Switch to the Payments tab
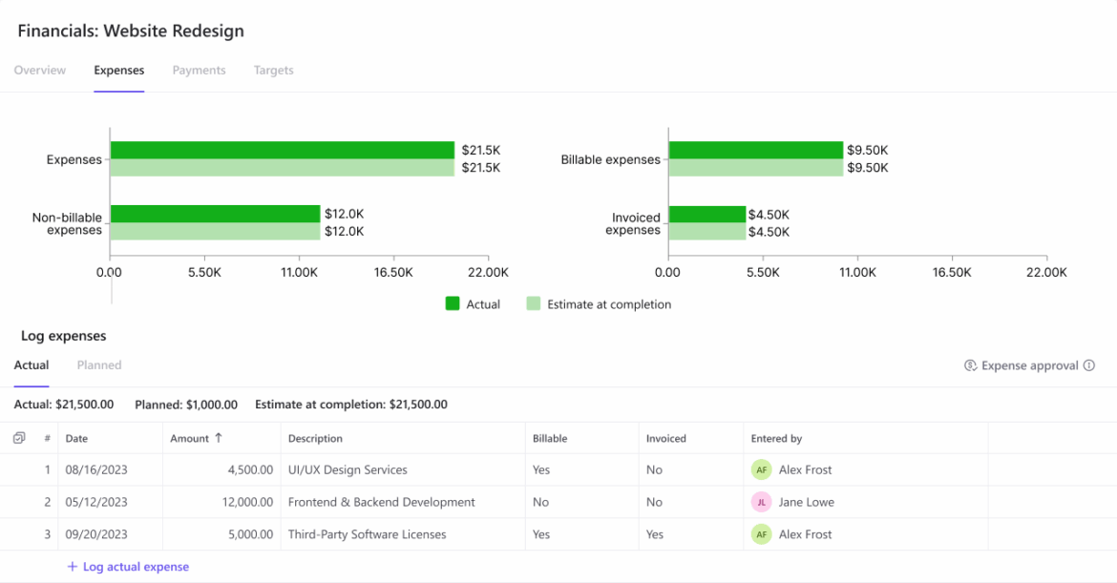 (199, 70)
